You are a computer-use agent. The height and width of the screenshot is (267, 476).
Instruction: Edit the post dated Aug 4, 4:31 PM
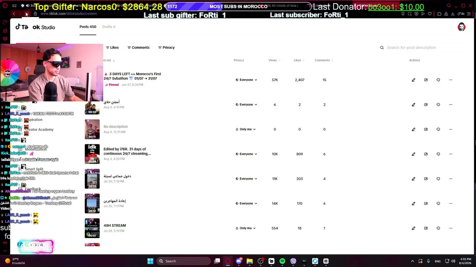[x=413, y=105]
